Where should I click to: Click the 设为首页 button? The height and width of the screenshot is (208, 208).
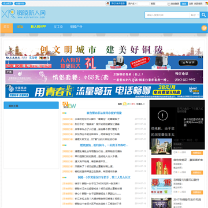(x=8, y=3)
